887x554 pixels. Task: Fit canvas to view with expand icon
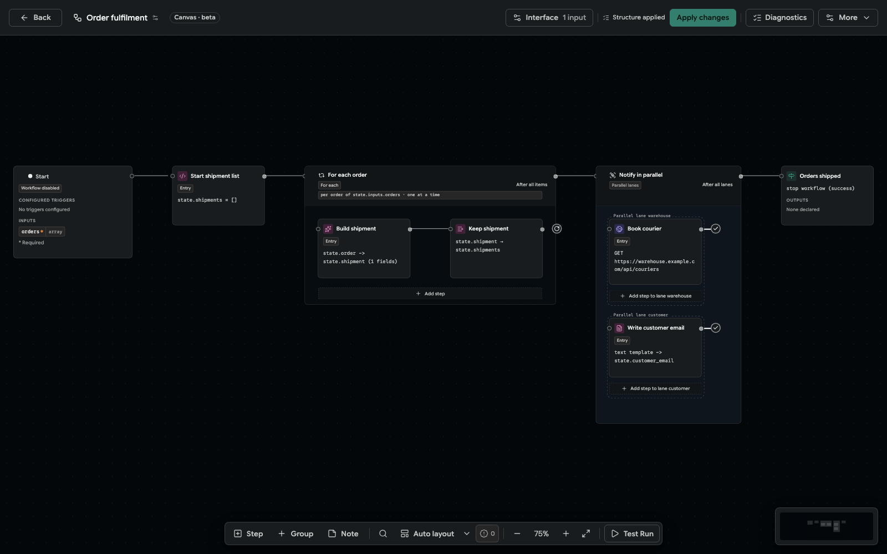pos(586,534)
